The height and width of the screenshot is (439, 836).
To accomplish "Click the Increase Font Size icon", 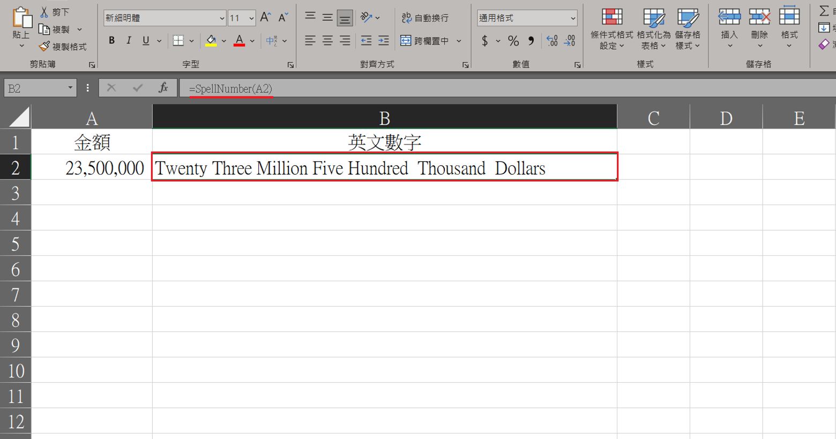I will [265, 18].
